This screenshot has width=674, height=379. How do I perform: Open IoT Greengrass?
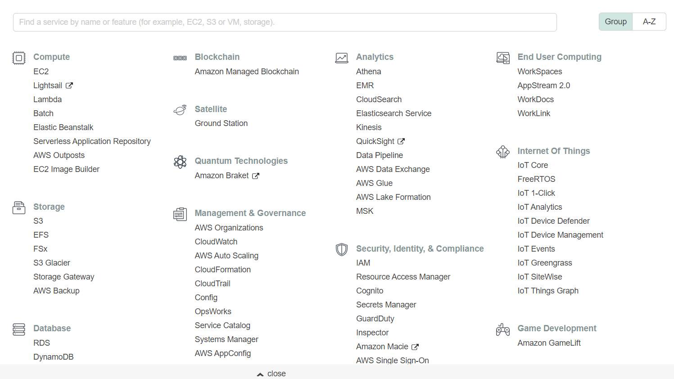coord(545,263)
